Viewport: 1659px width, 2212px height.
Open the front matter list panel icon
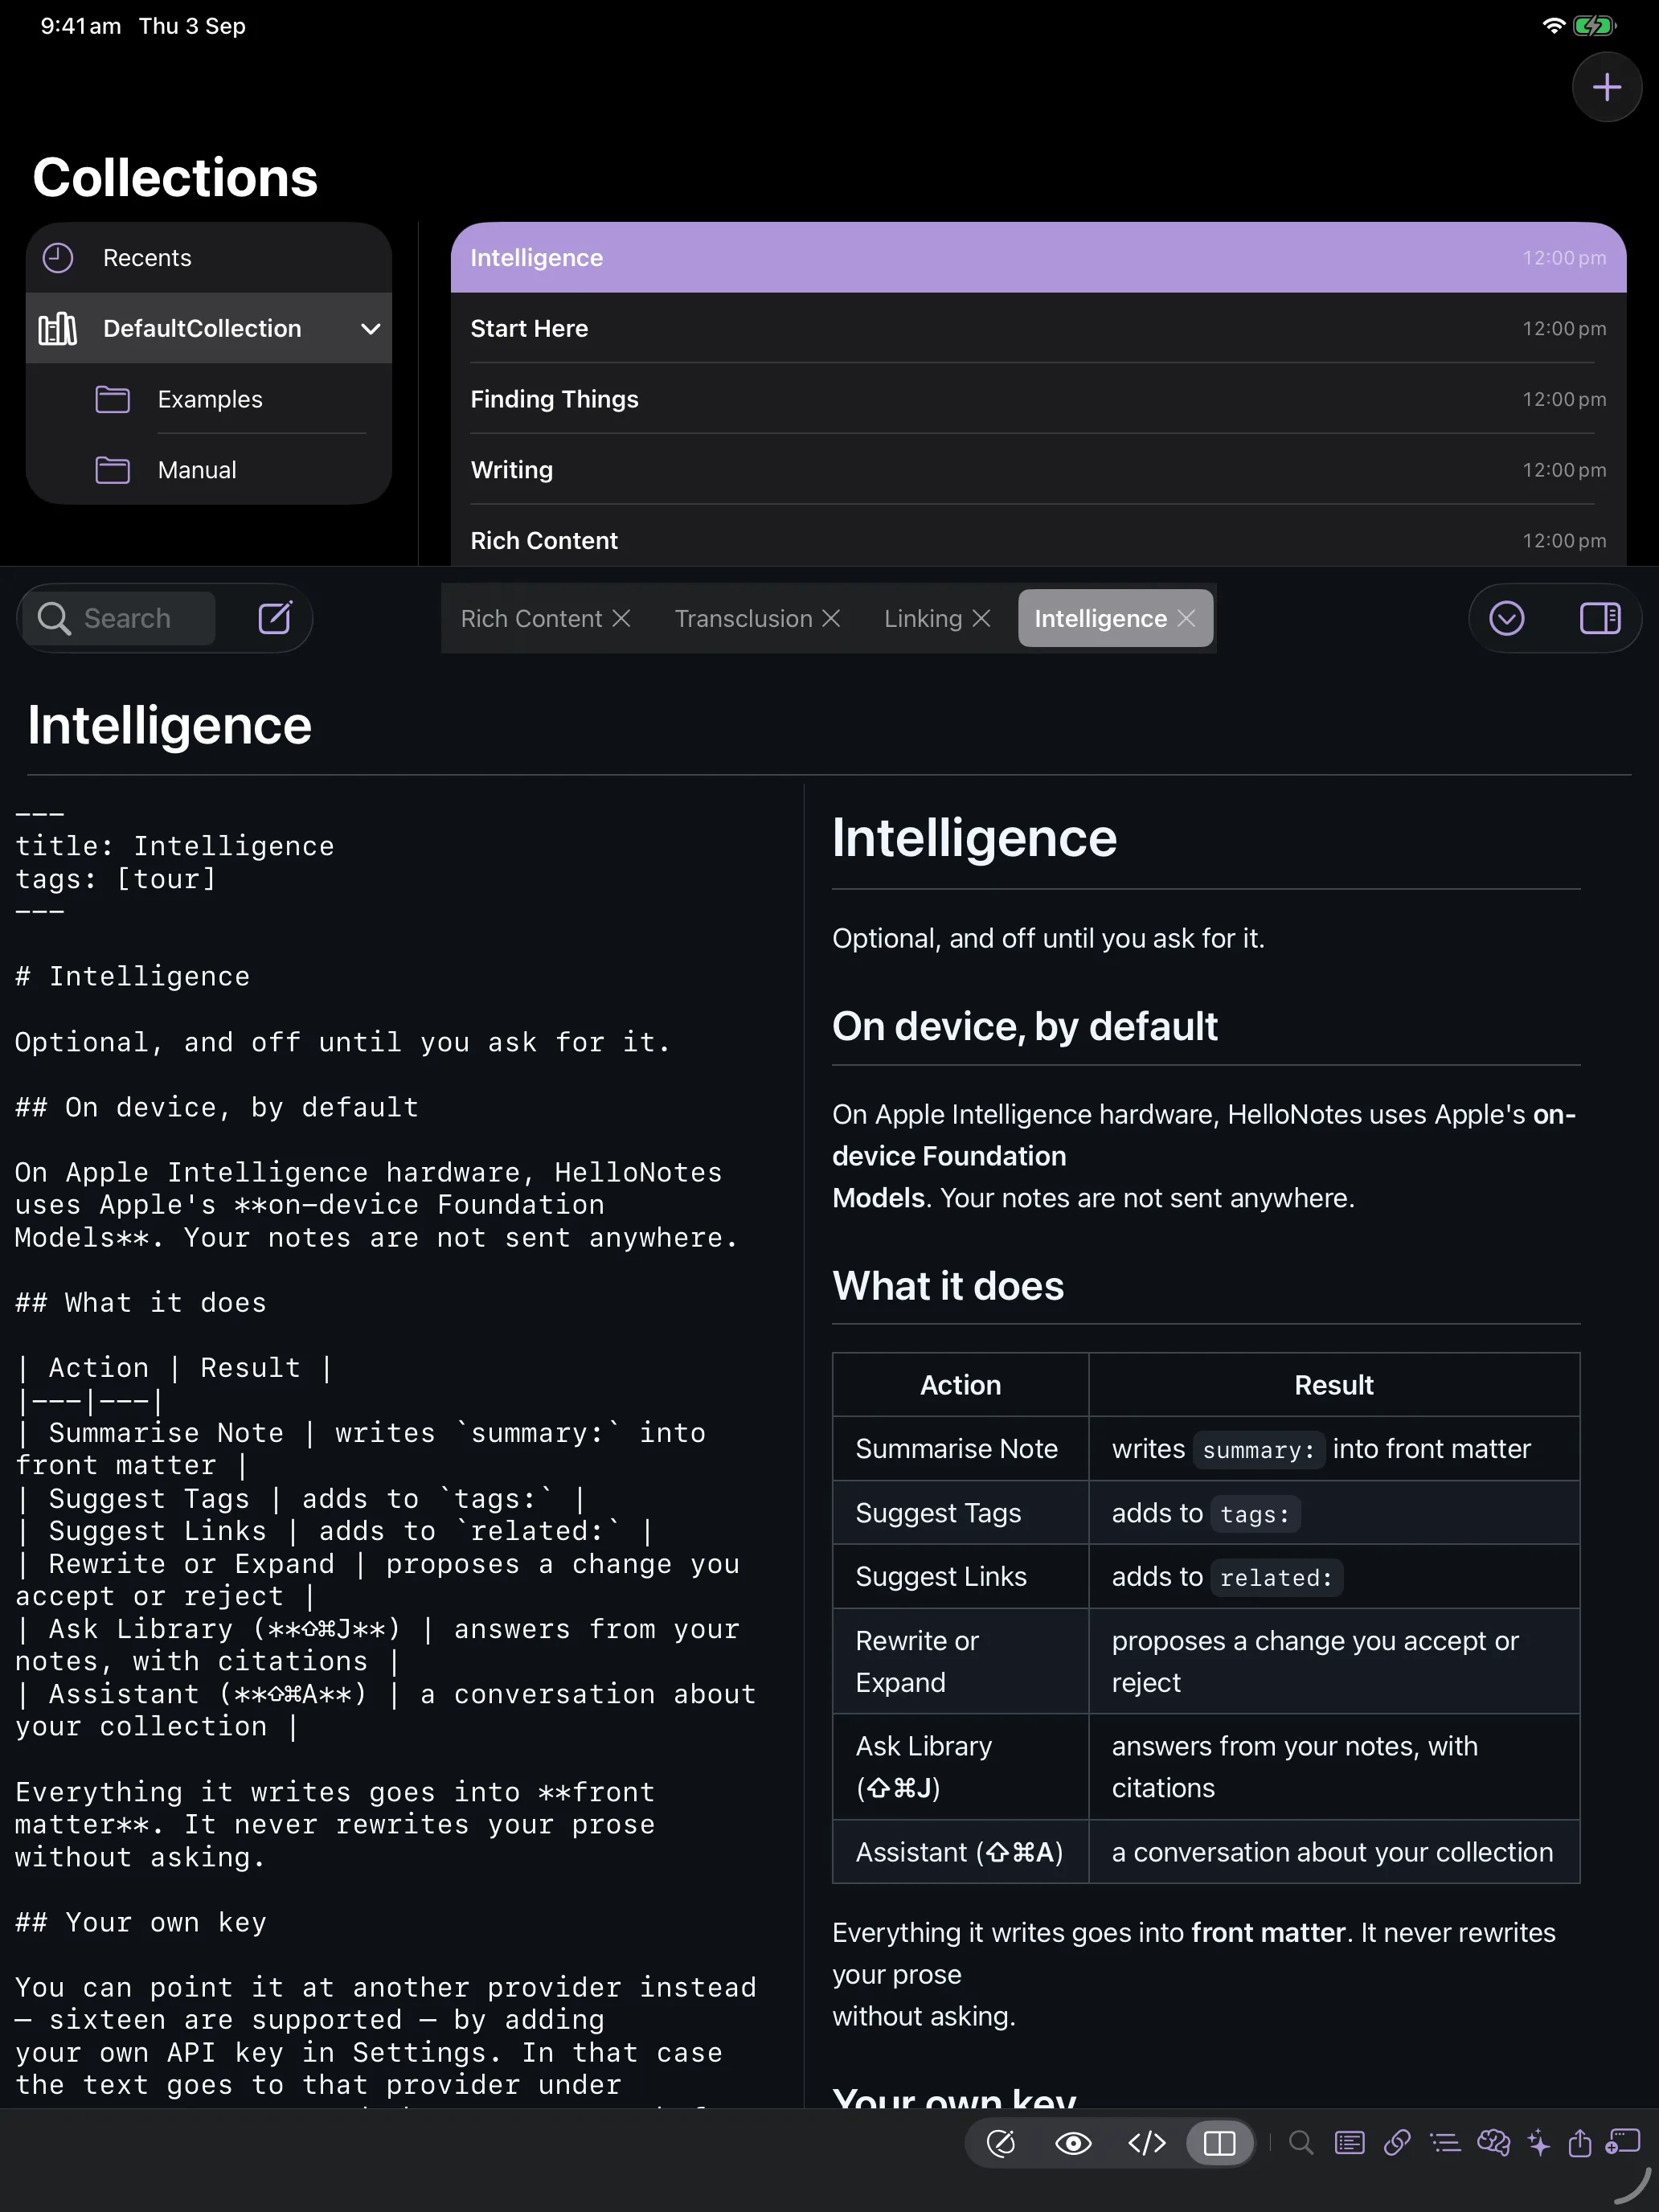tap(1349, 2142)
